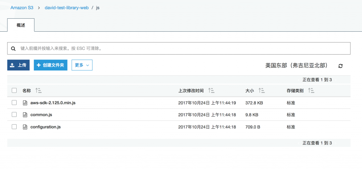This screenshot has height=169, width=362.
Task: Click the file icon for common.js
Action: [x=25, y=114]
